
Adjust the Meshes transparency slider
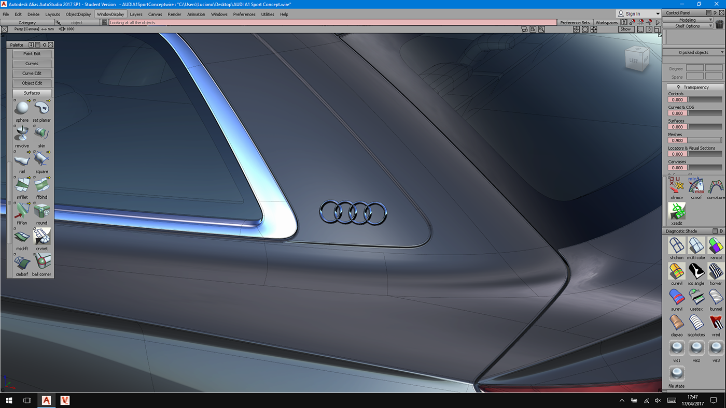point(705,140)
